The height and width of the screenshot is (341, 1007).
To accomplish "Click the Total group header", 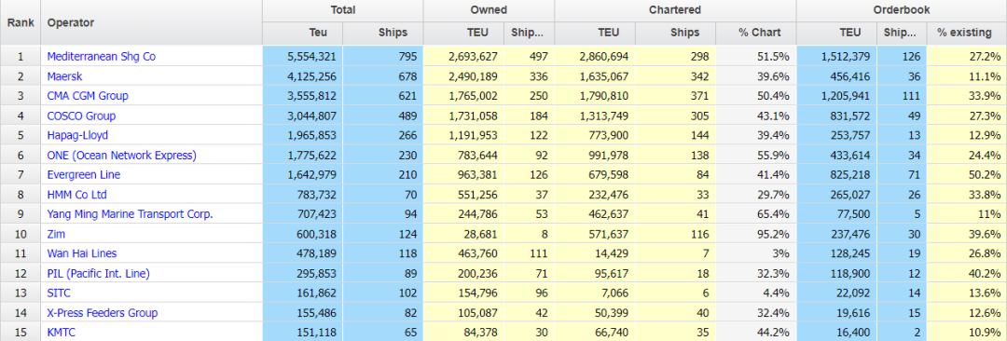I will 343,11.
